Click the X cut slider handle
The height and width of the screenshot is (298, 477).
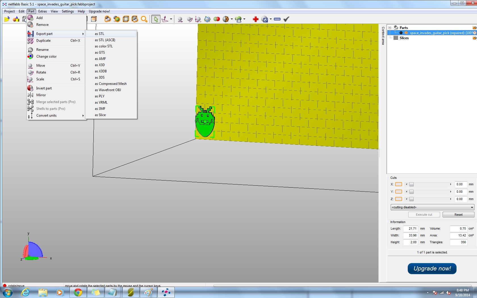click(x=411, y=184)
